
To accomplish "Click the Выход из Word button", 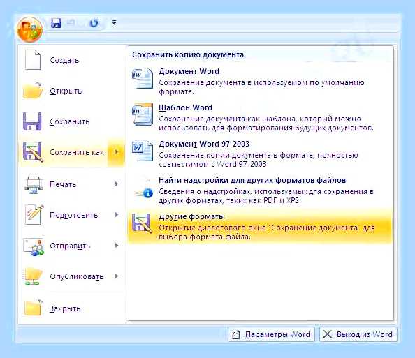I will [358, 334].
